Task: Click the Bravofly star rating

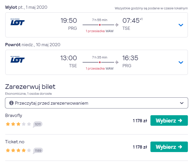Action: point(18,124)
